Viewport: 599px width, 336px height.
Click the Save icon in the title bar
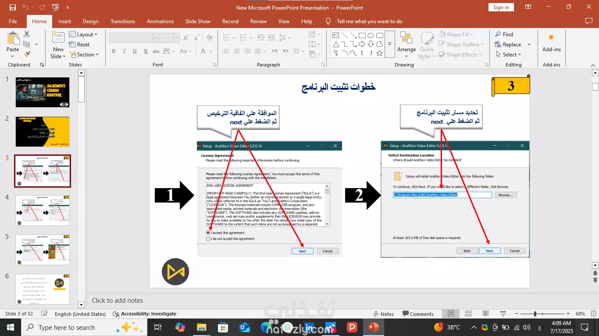(x=13, y=7)
